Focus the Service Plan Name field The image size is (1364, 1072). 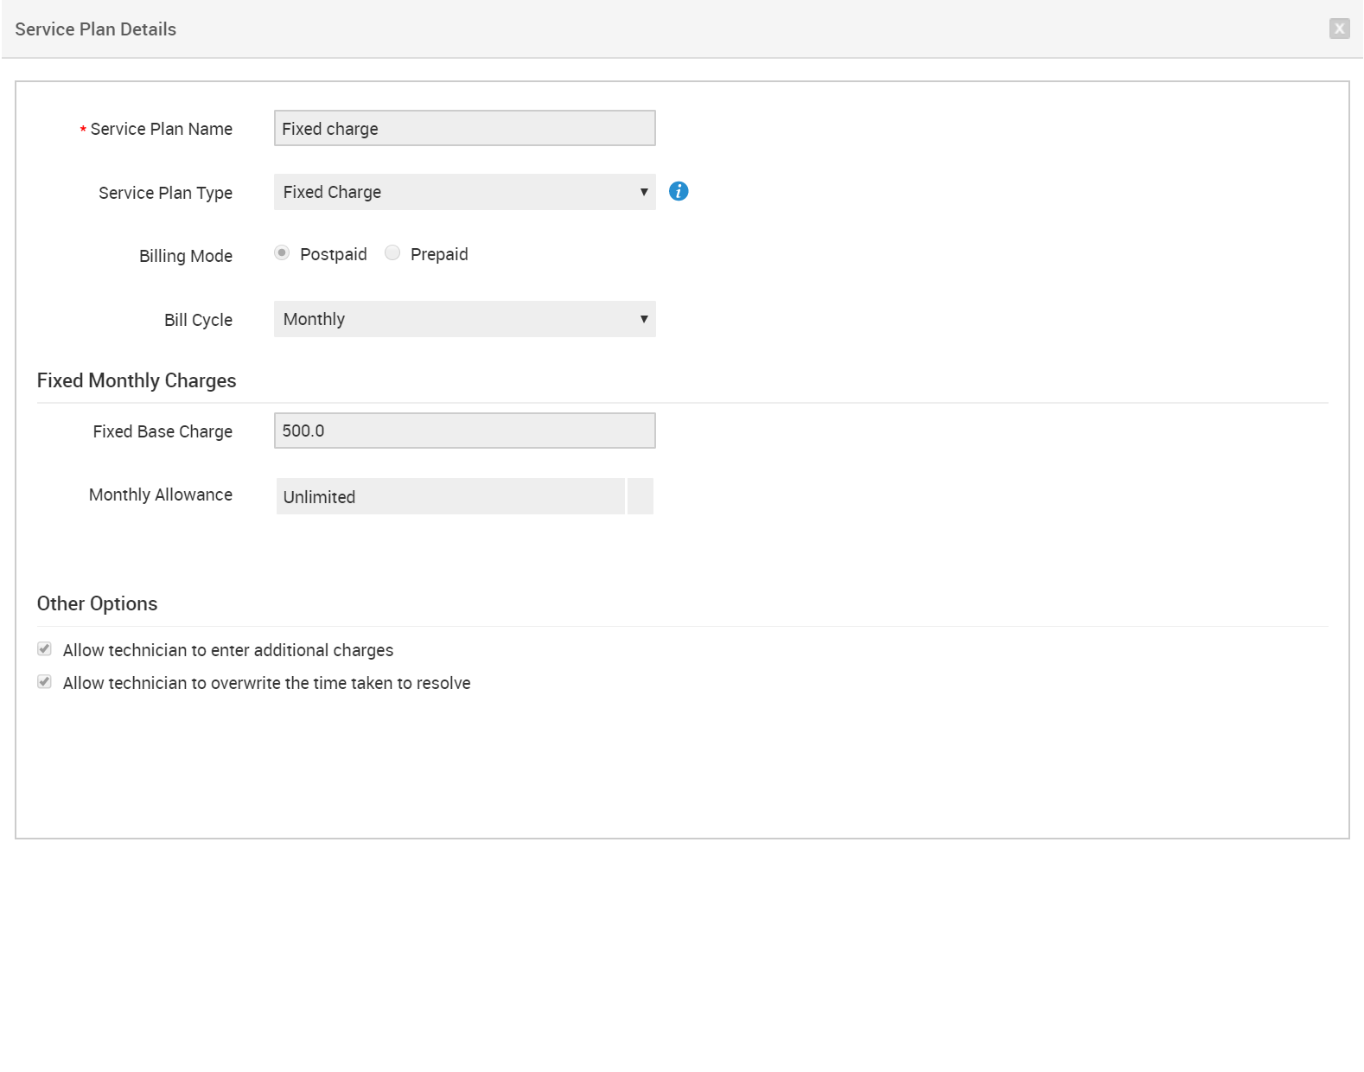[464, 128]
